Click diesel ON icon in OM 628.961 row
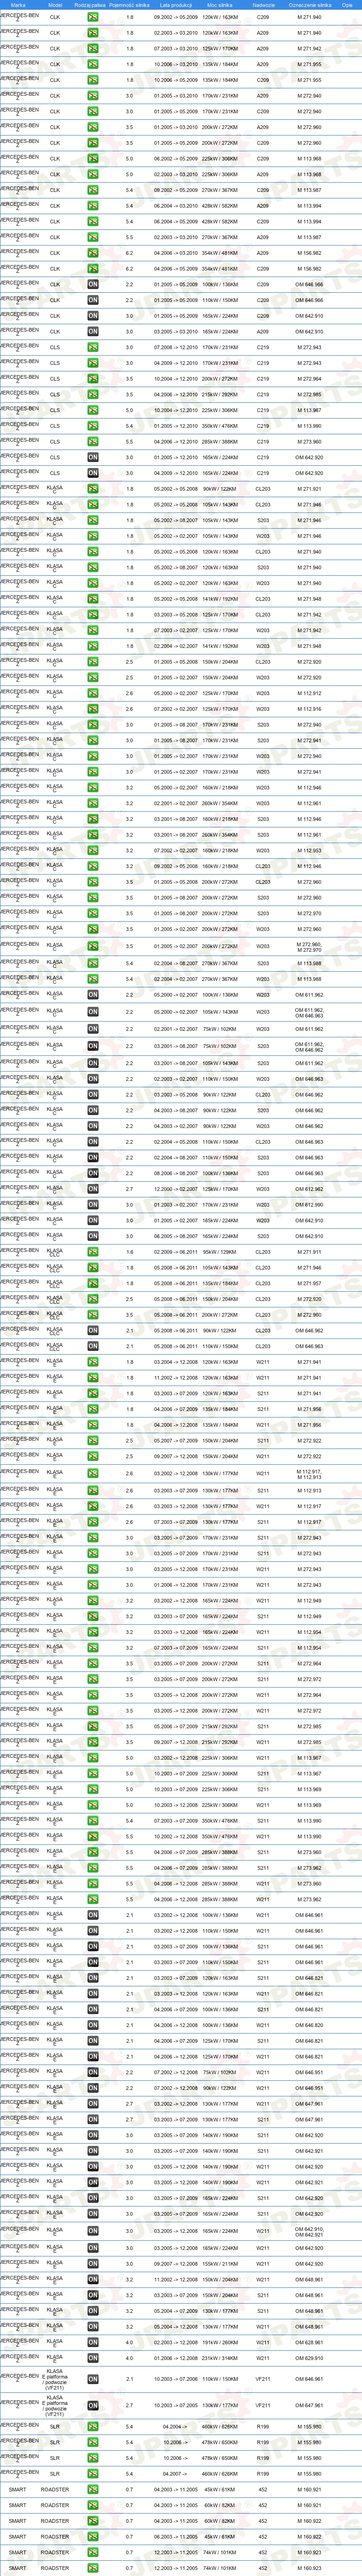Image resolution: width=362 pixels, height=2576 pixels. pyautogui.click(x=92, y=2342)
